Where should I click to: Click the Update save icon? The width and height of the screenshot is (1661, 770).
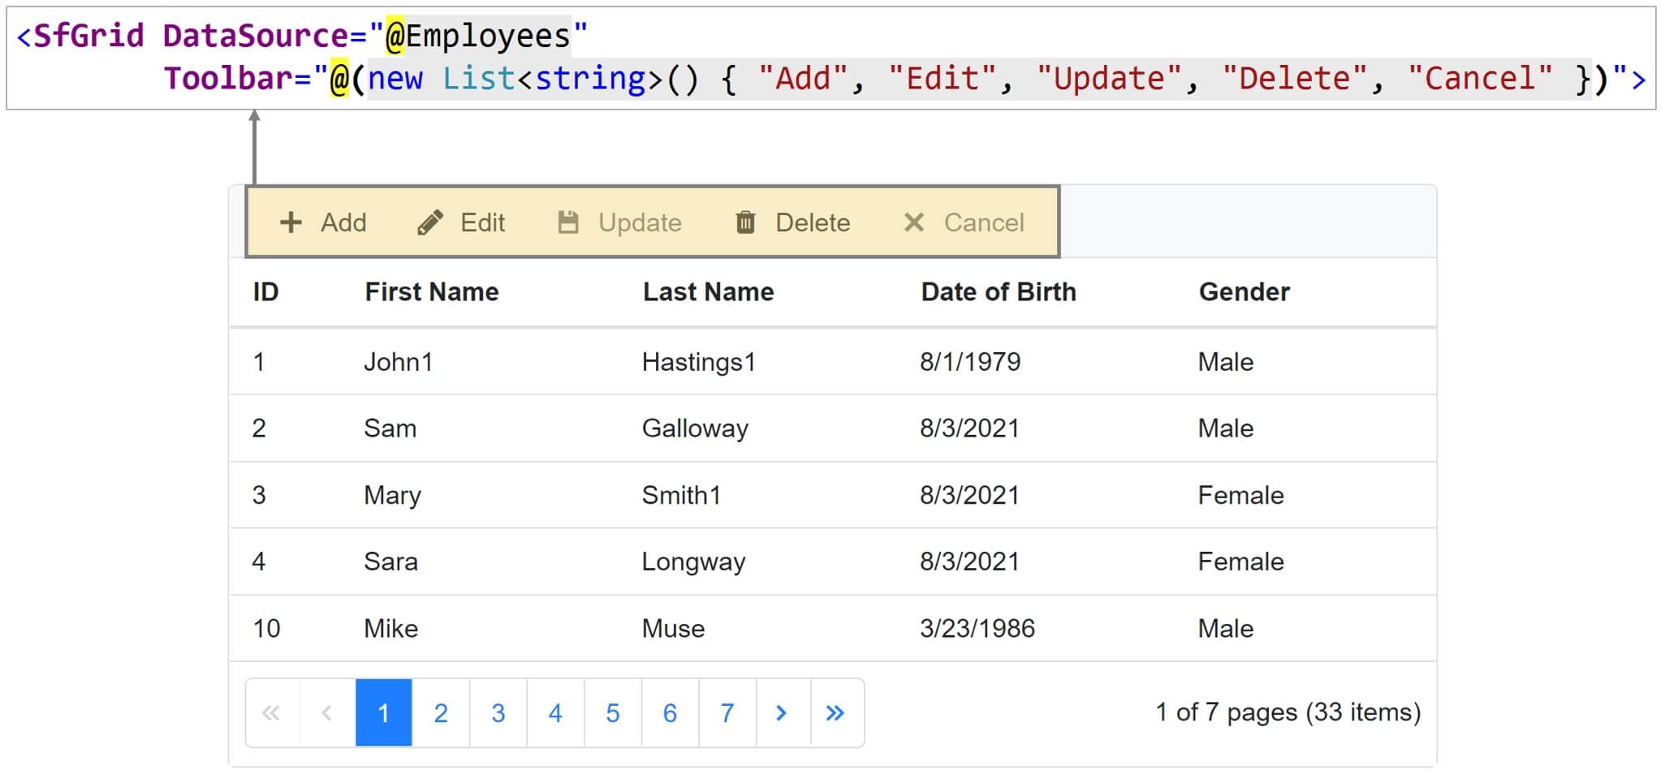(x=568, y=222)
